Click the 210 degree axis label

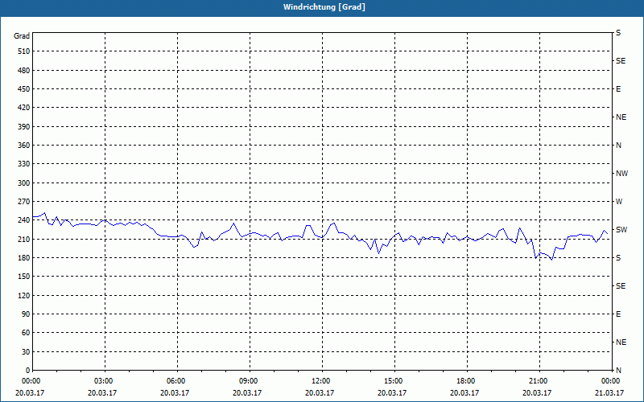[x=24, y=239]
